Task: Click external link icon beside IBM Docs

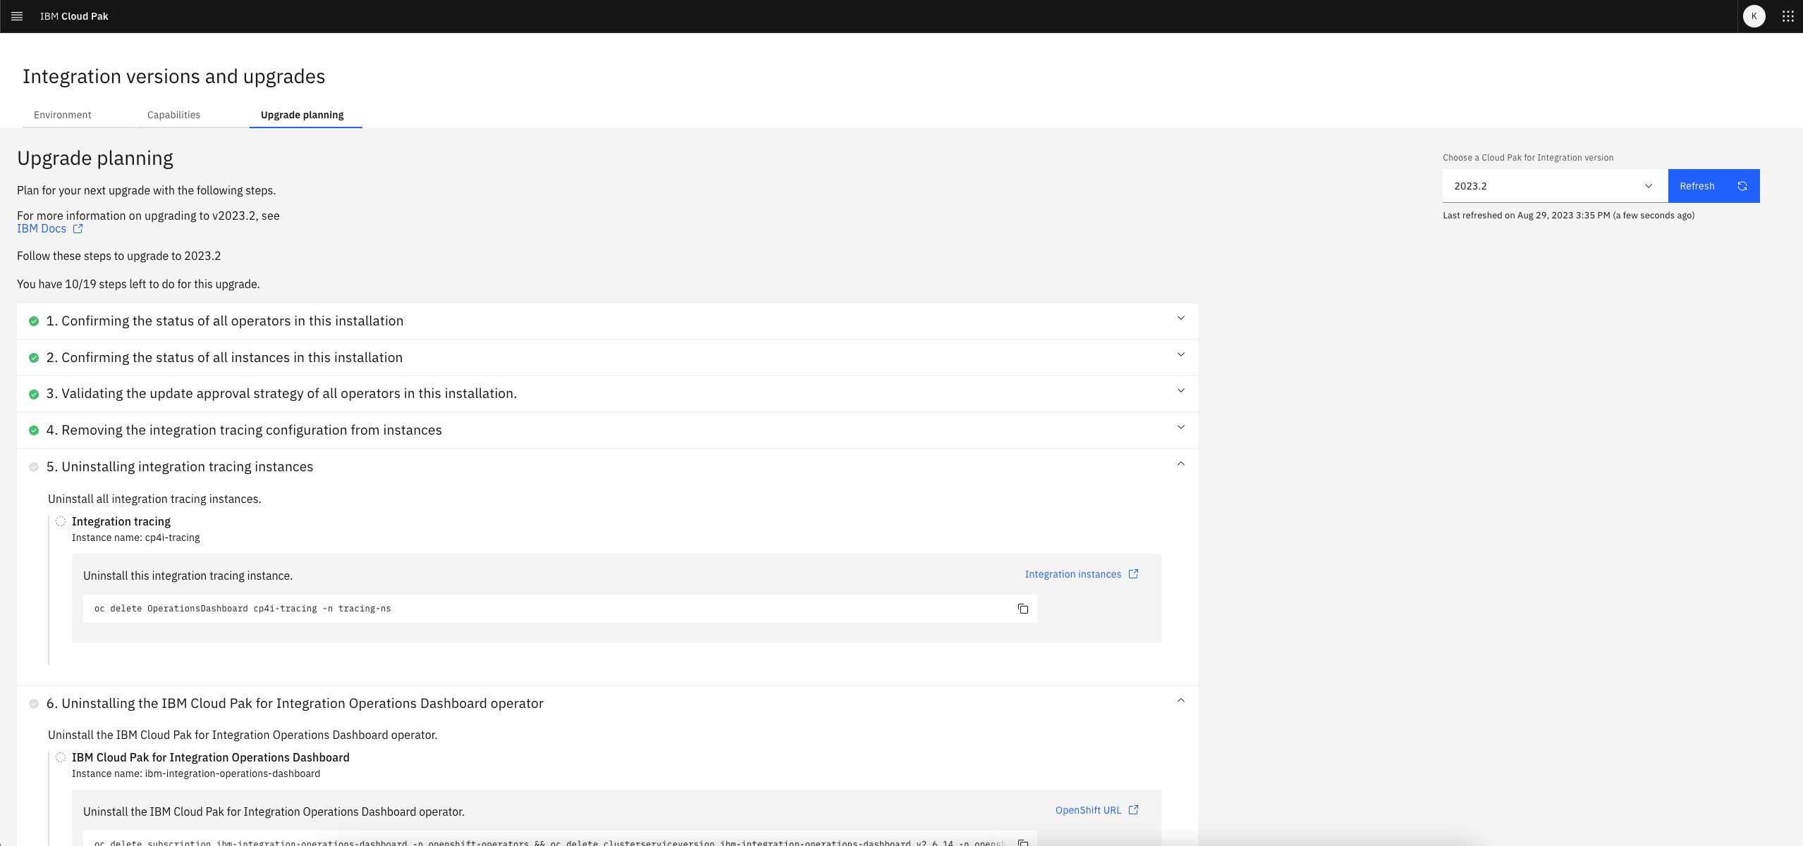Action: click(78, 229)
